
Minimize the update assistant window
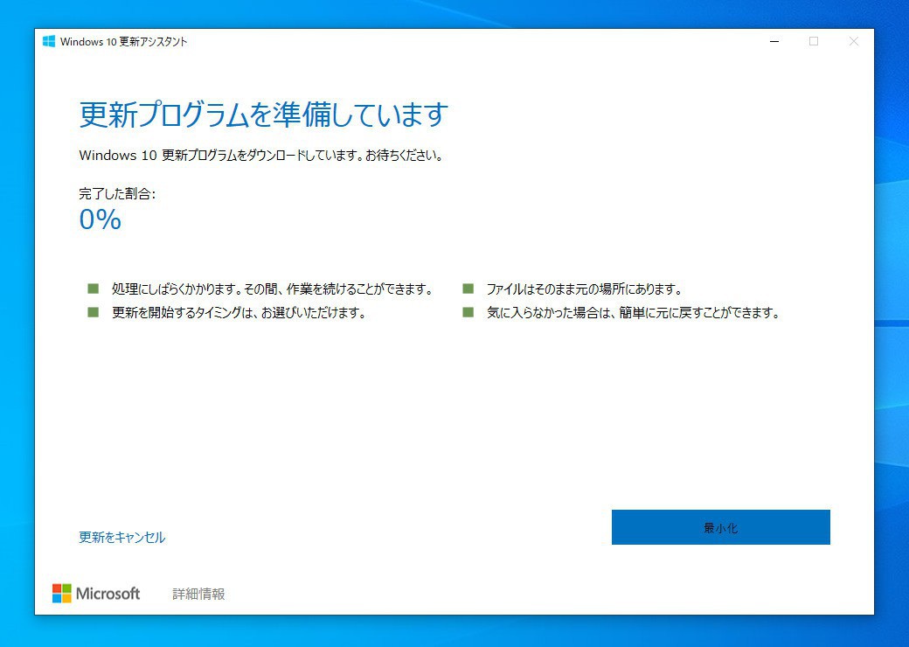(x=774, y=41)
